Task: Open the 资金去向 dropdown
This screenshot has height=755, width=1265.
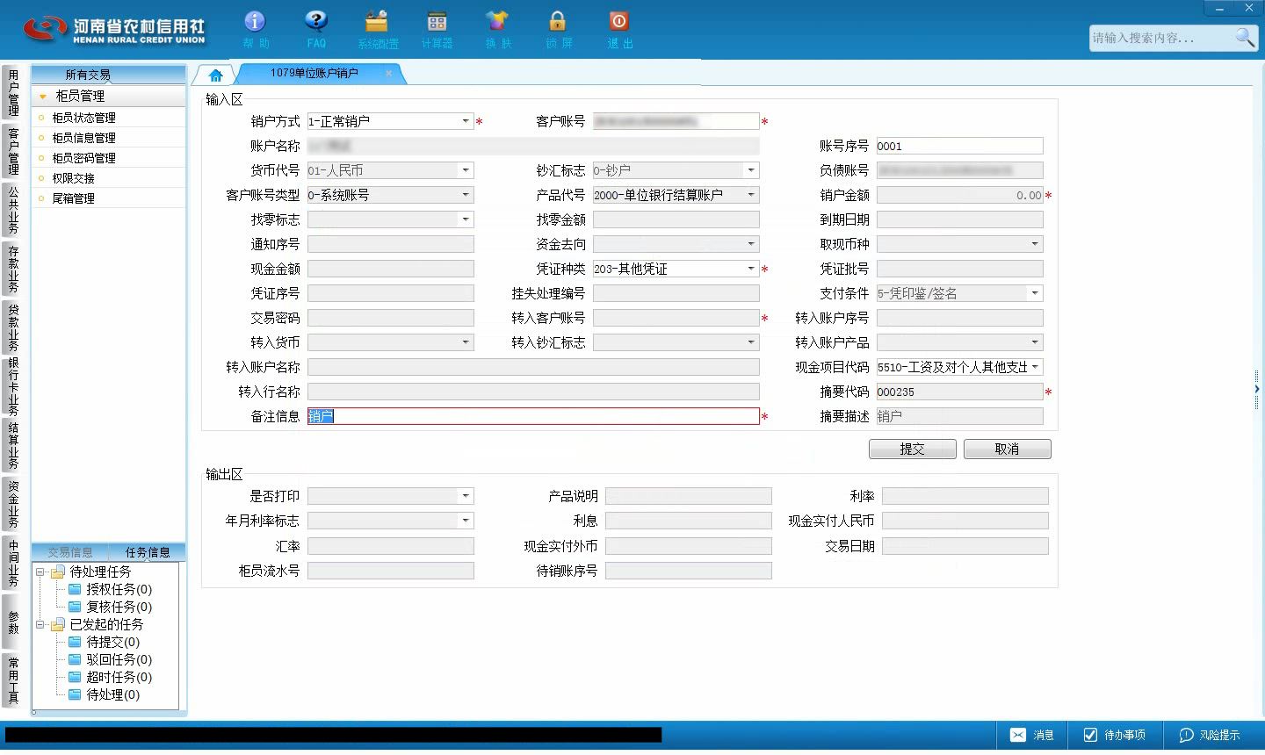Action: (x=751, y=244)
